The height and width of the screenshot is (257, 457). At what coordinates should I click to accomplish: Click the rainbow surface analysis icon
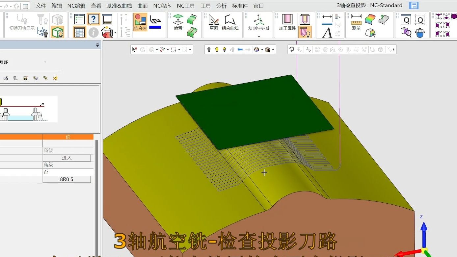370,19
